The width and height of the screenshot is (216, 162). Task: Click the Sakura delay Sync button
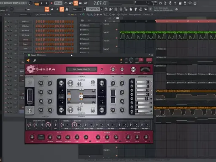click(x=41, y=137)
